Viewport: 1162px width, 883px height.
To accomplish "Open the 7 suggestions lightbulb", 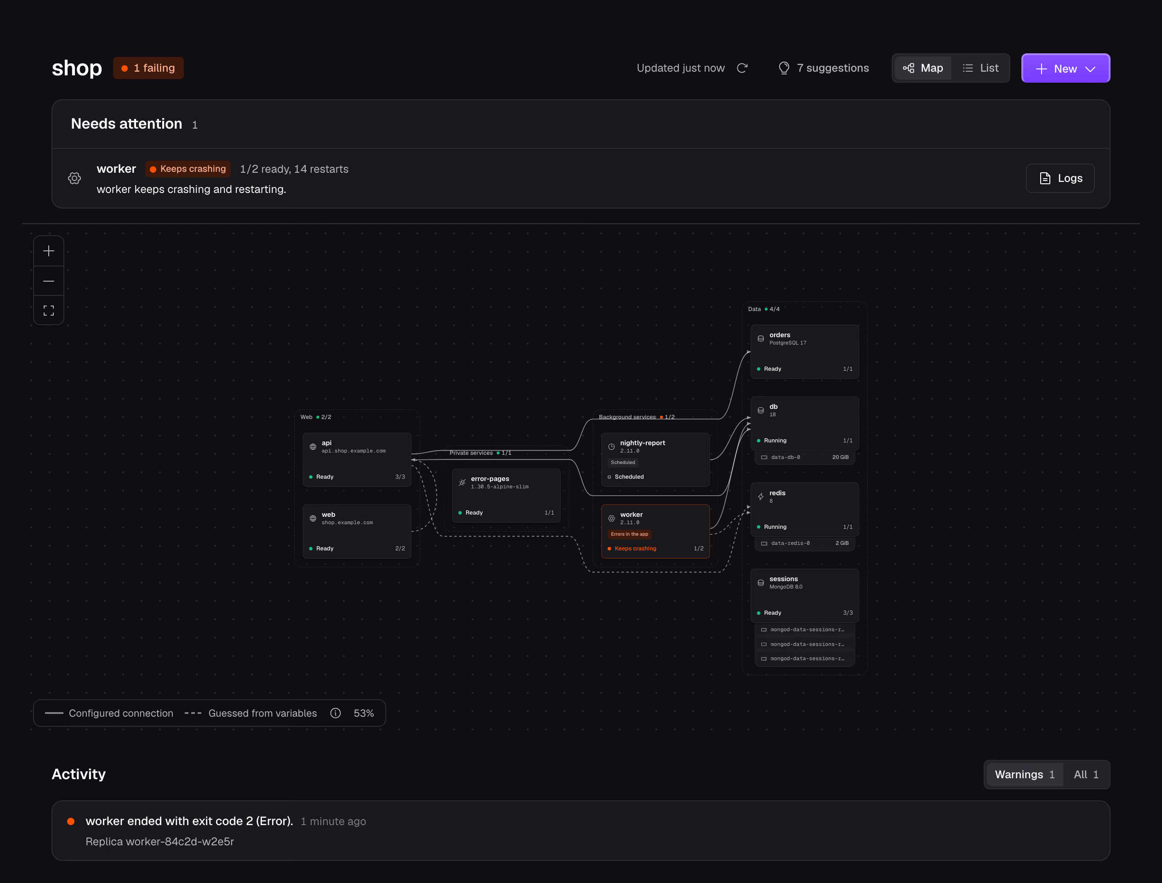I will pyautogui.click(x=823, y=68).
